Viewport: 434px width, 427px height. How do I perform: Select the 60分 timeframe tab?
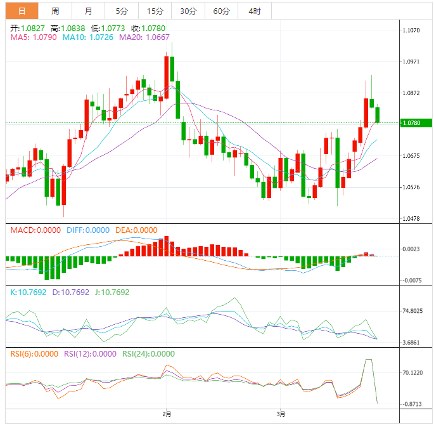(221, 11)
